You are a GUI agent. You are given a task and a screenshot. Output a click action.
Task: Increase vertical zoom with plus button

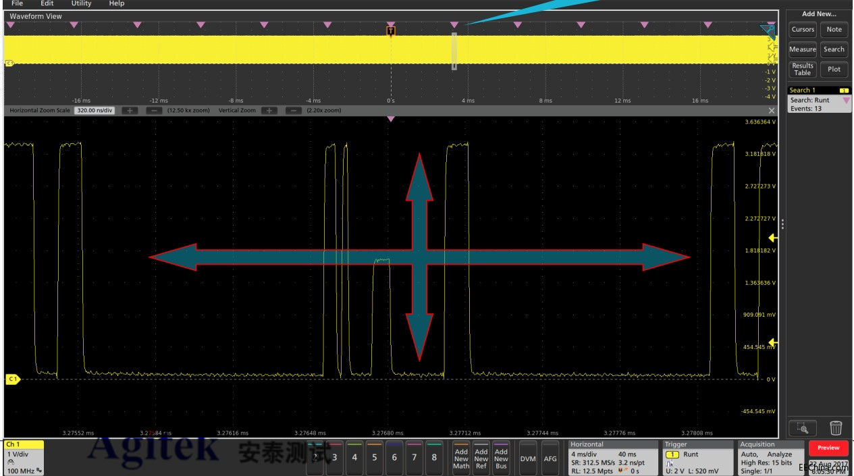(x=269, y=110)
